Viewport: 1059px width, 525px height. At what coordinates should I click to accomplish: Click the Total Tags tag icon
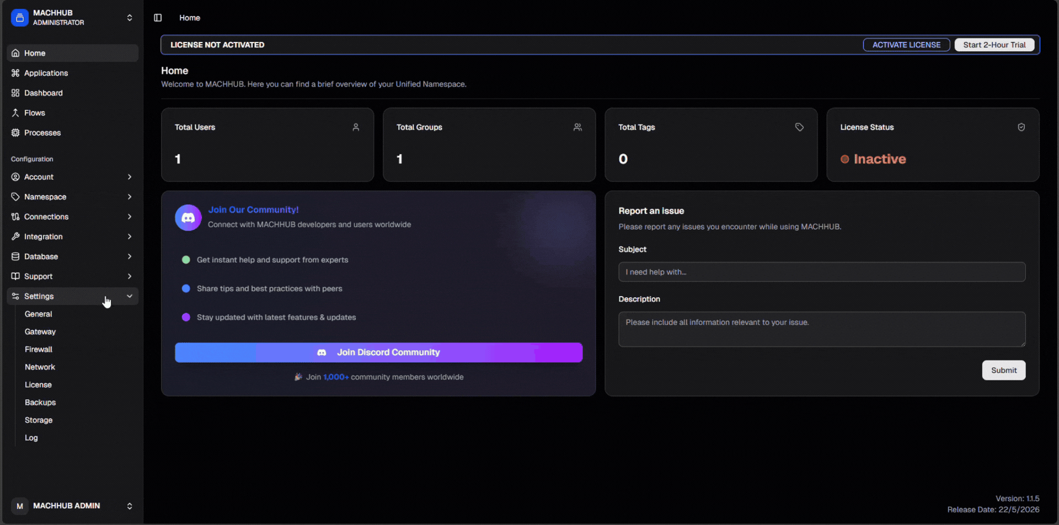(x=799, y=127)
